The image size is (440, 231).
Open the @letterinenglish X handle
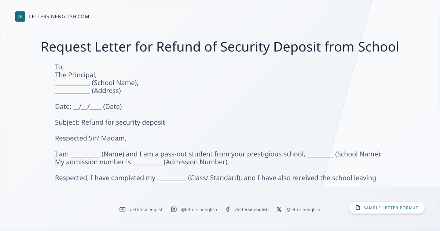(x=303, y=209)
